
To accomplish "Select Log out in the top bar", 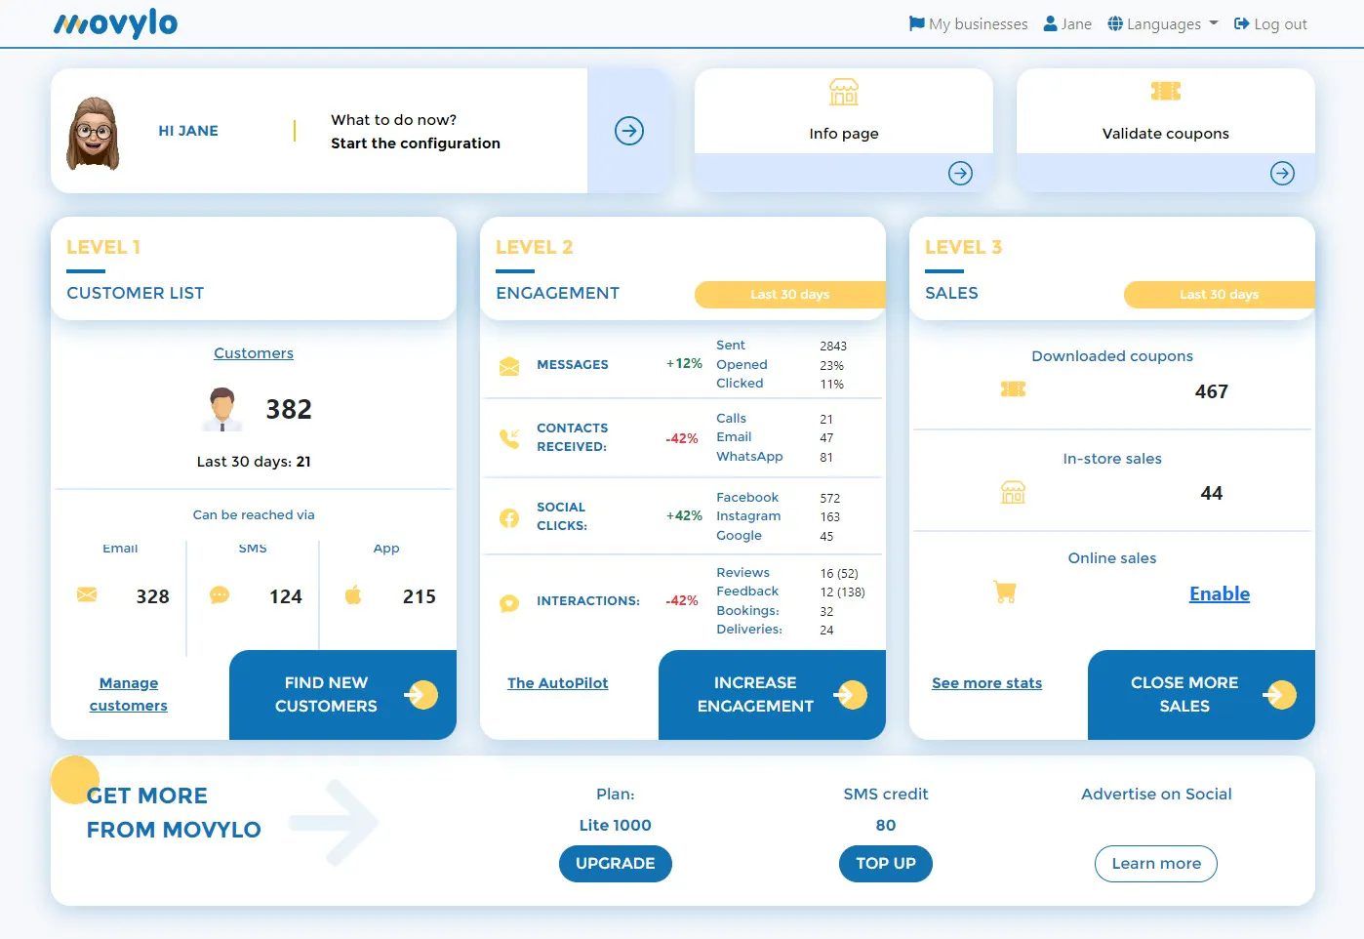I will click(x=1270, y=23).
